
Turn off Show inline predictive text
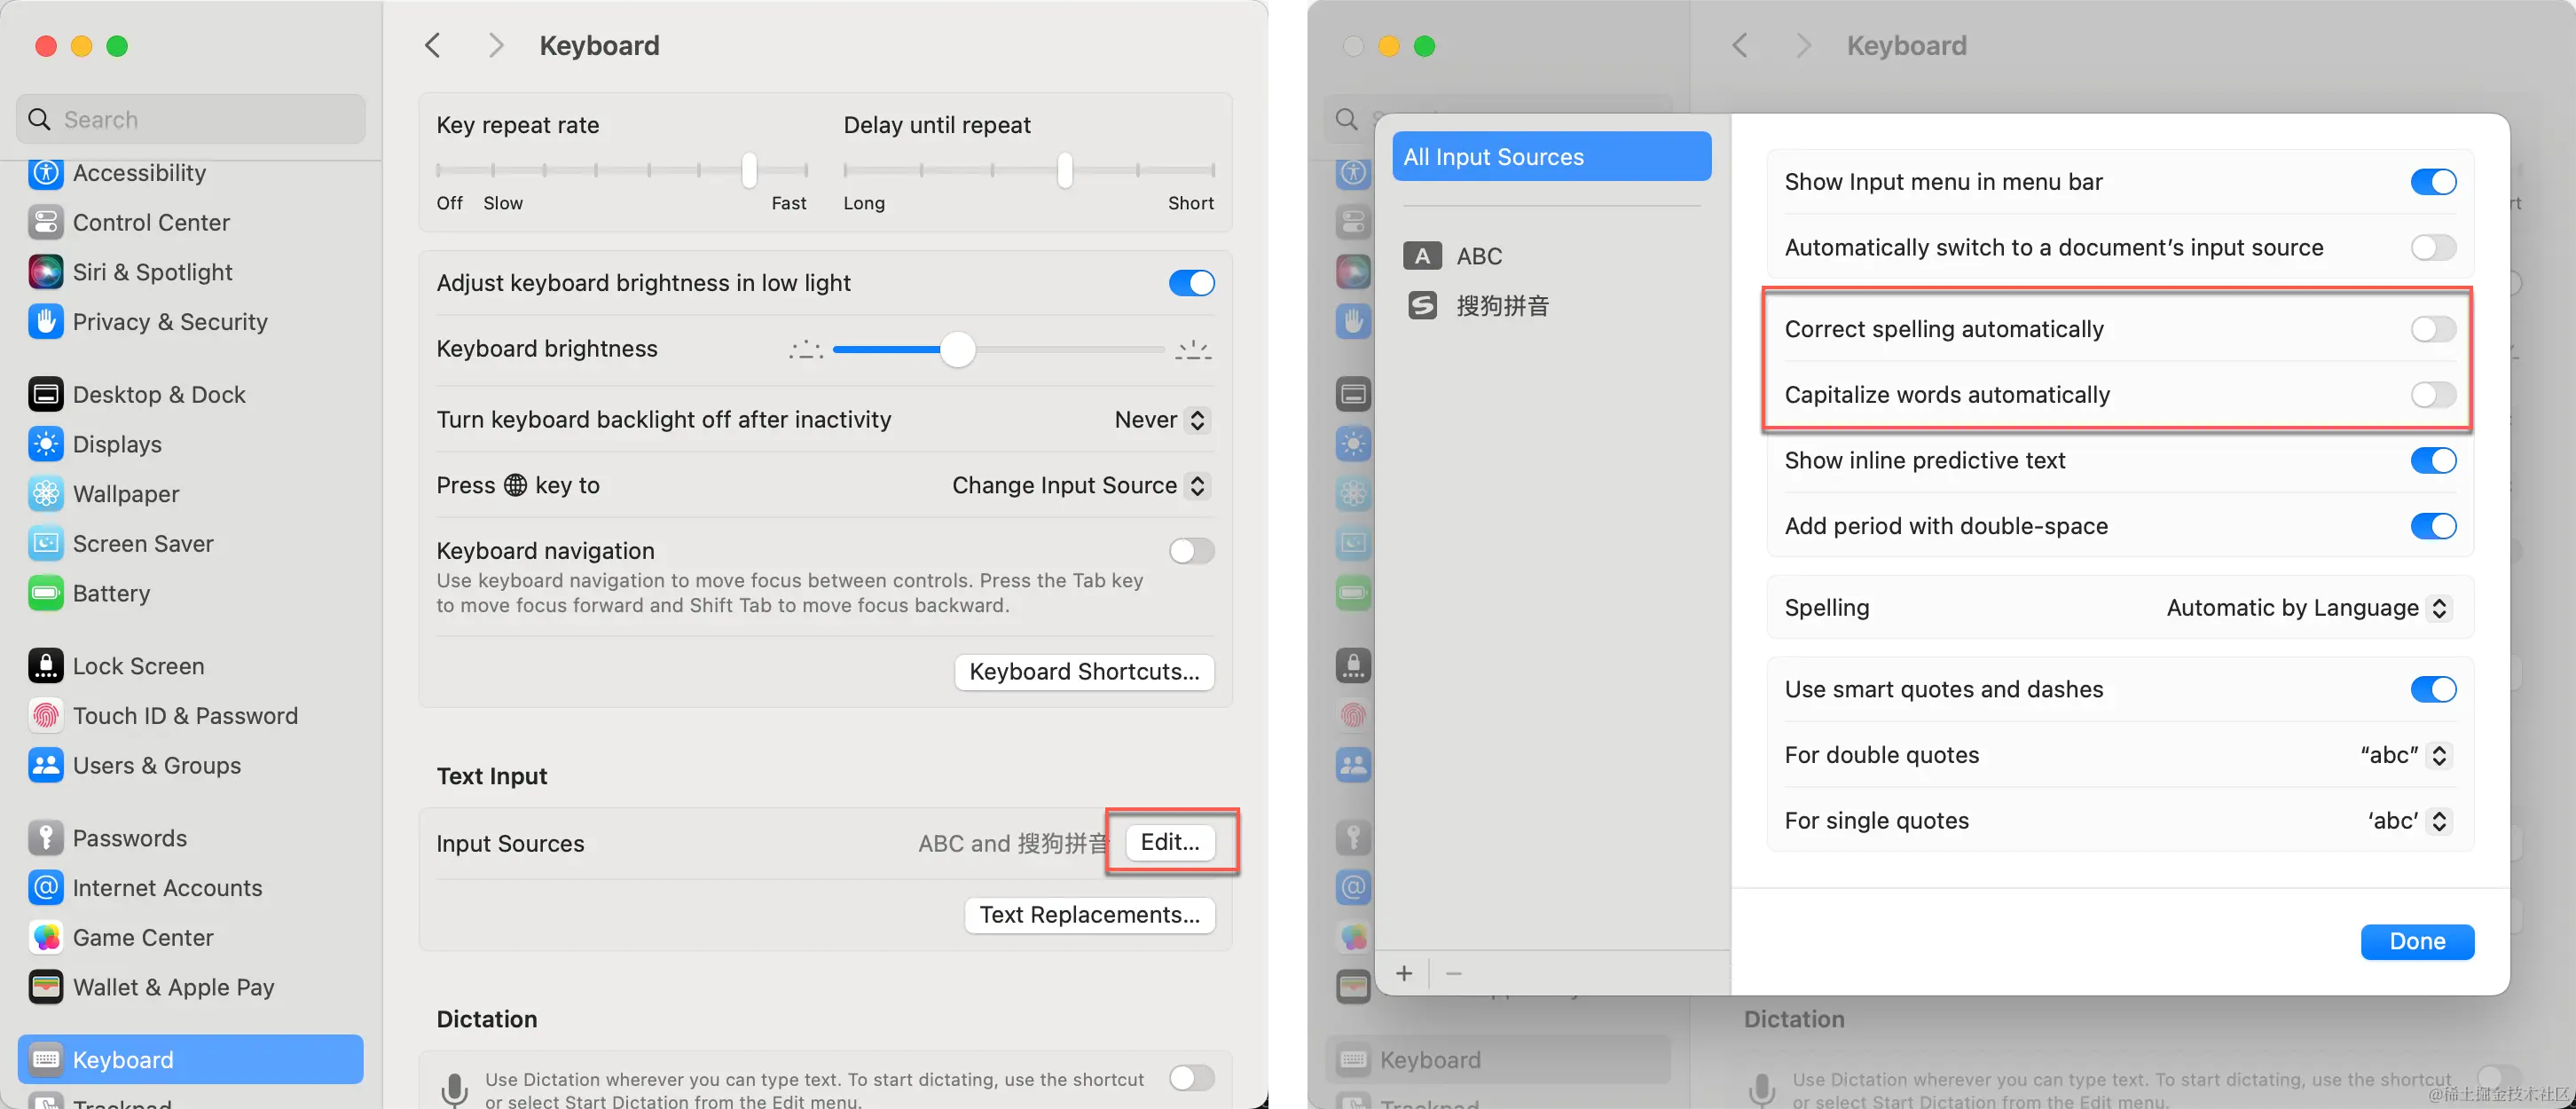click(x=2432, y=461)
